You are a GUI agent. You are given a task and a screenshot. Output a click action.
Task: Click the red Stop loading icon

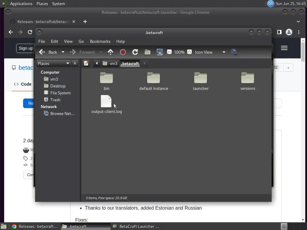tap(123, 52)
